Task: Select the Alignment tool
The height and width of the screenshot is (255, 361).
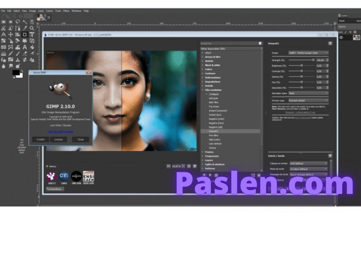Action: (18, 35)
